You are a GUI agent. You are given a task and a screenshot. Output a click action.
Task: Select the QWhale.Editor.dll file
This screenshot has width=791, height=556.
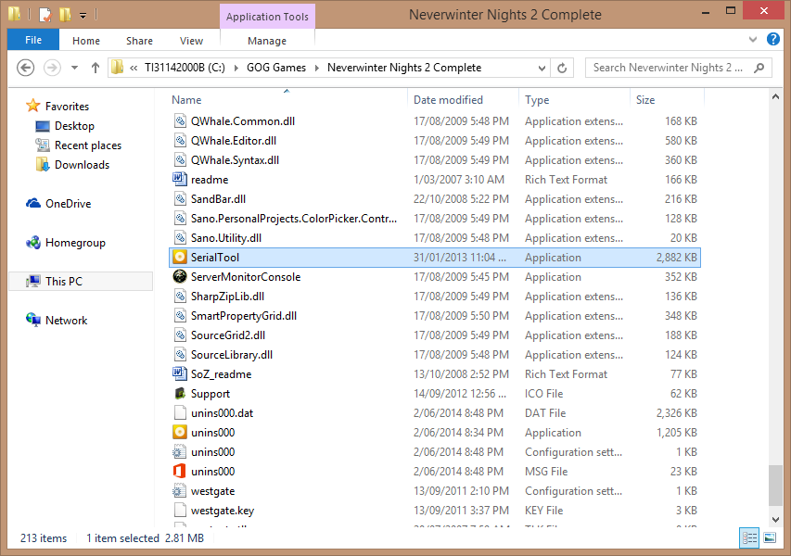tap(435, 141)
